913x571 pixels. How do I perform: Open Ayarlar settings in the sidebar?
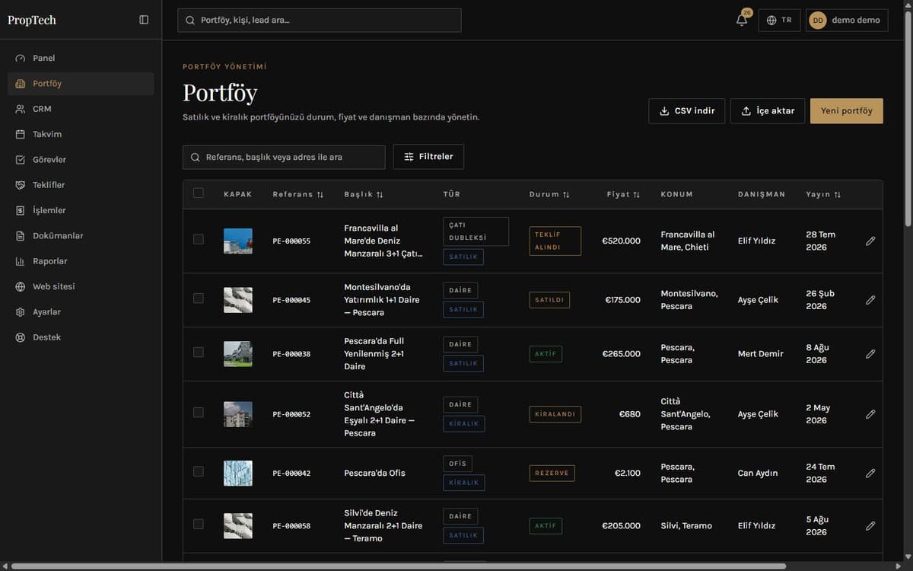[81, 312]
